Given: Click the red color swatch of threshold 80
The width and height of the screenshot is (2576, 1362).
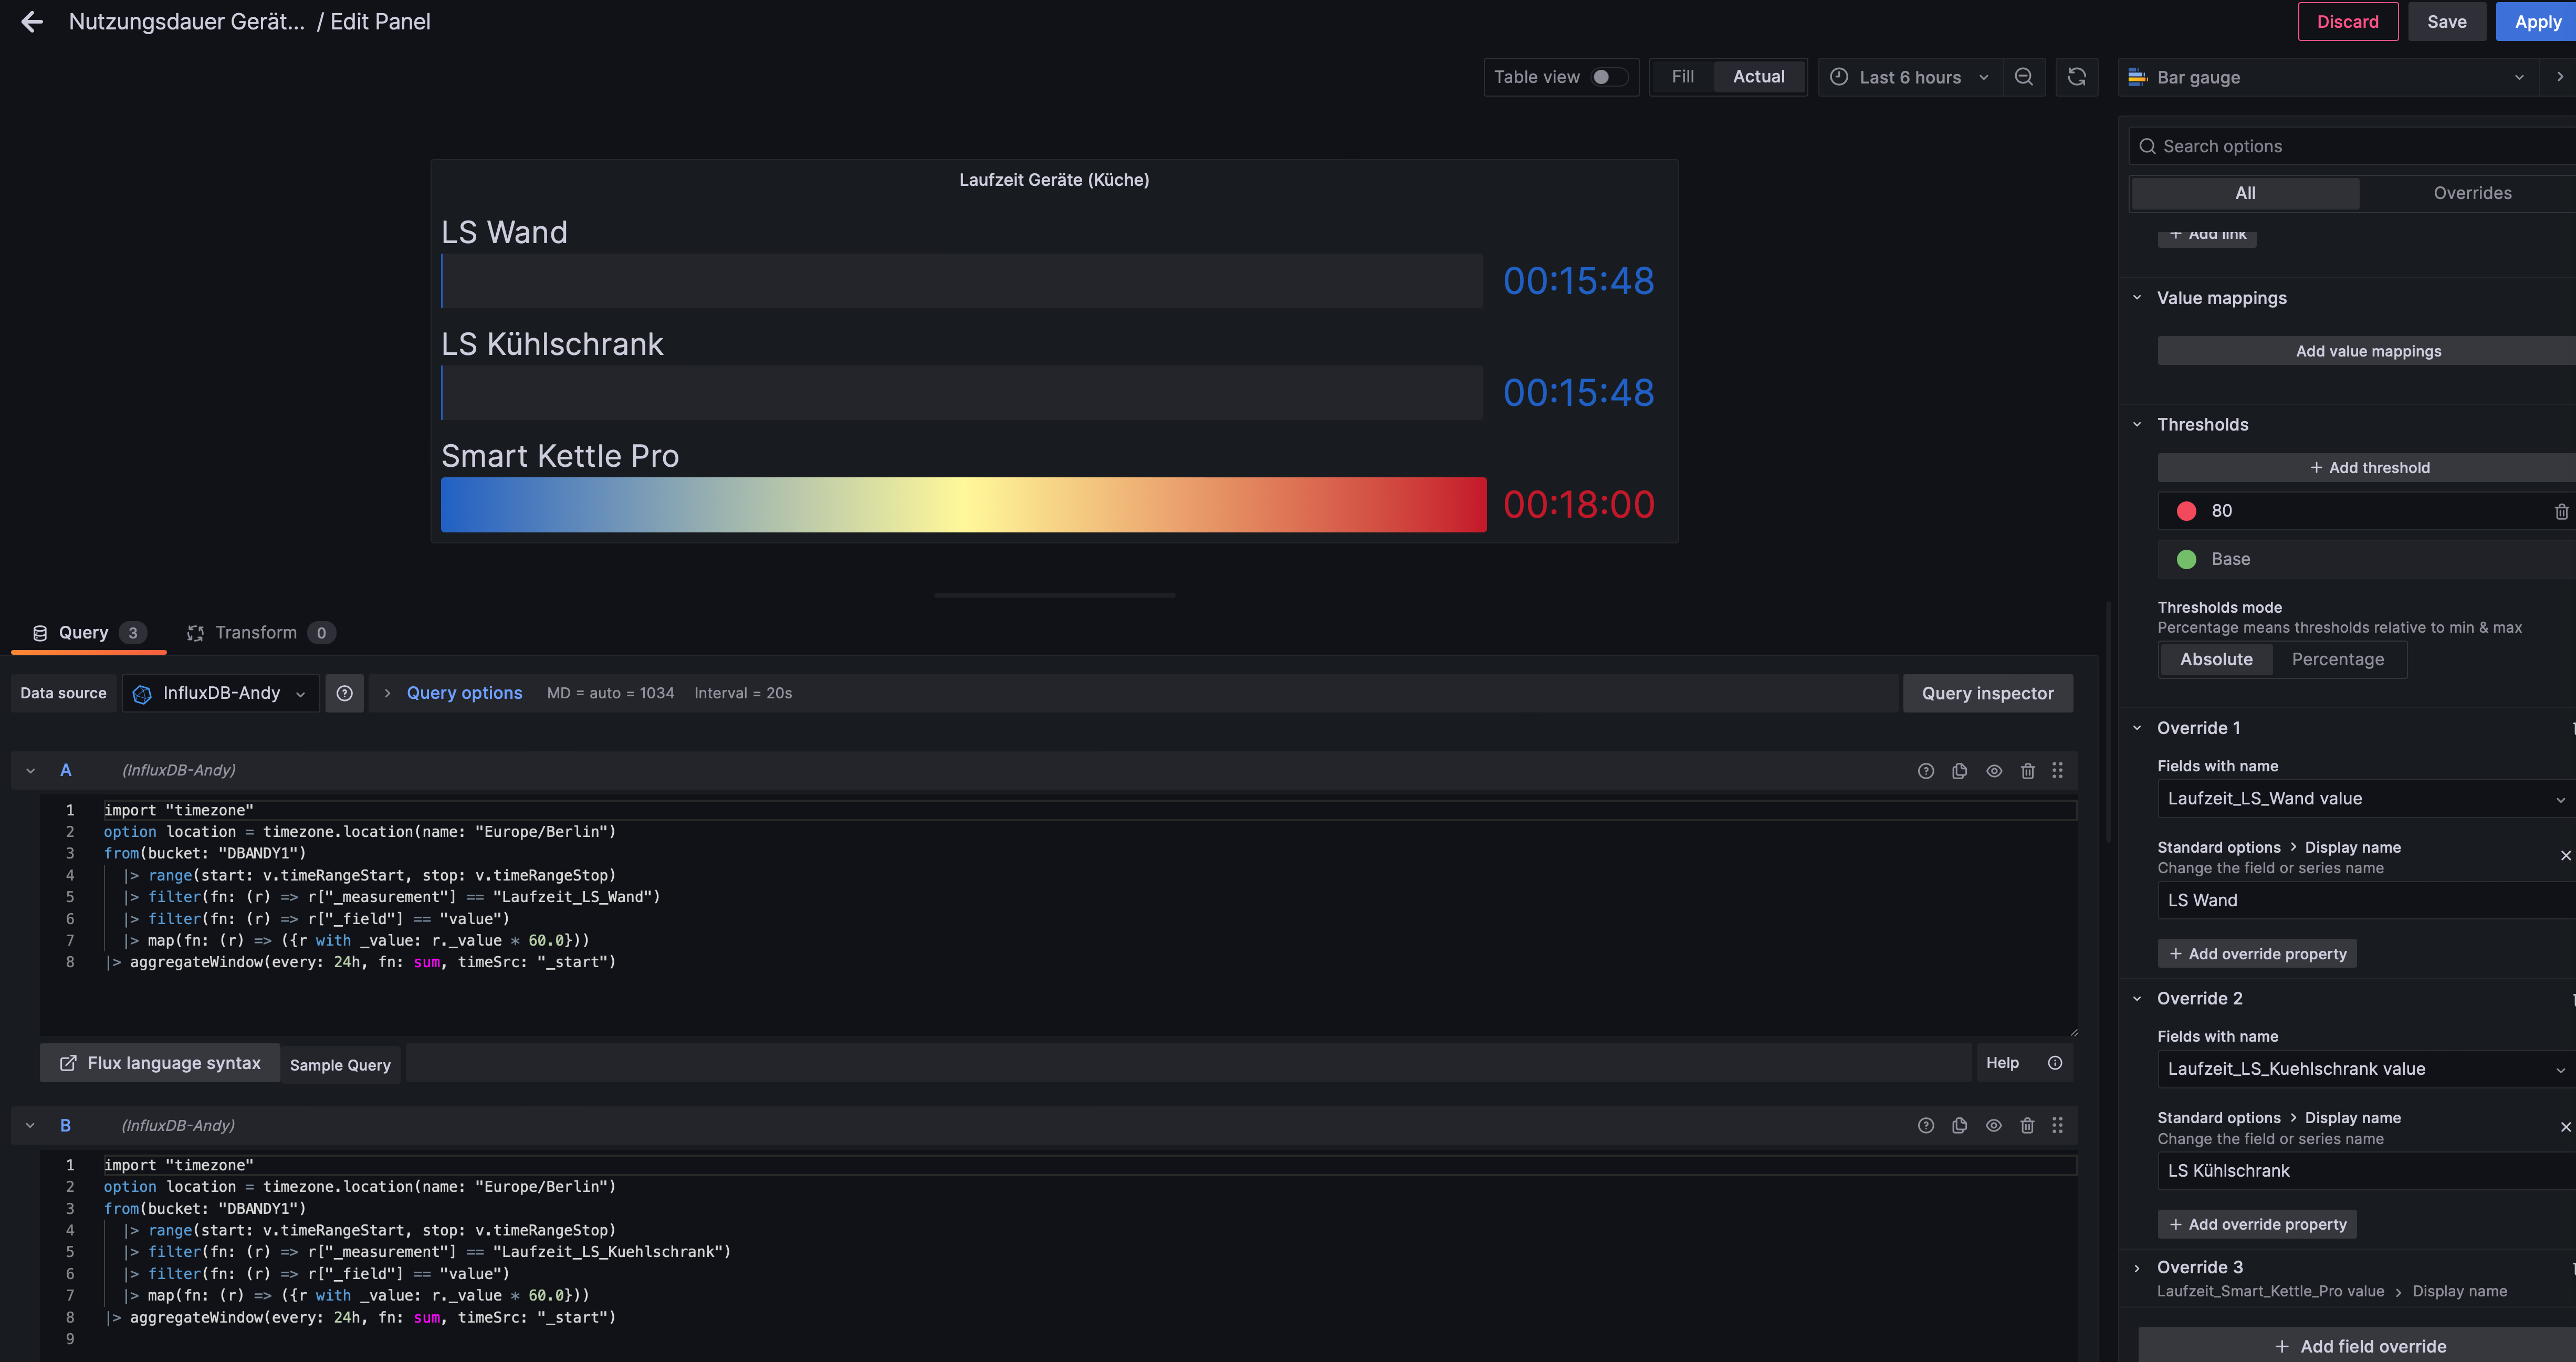Looking at the screenshot, I should pos(2186,512).
